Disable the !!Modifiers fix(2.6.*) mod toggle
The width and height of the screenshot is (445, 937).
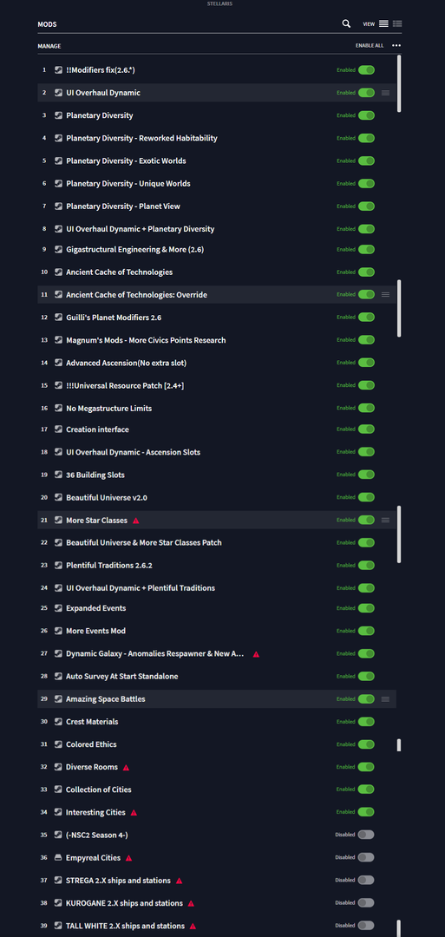pyautogui.click(x=366, y=70)
